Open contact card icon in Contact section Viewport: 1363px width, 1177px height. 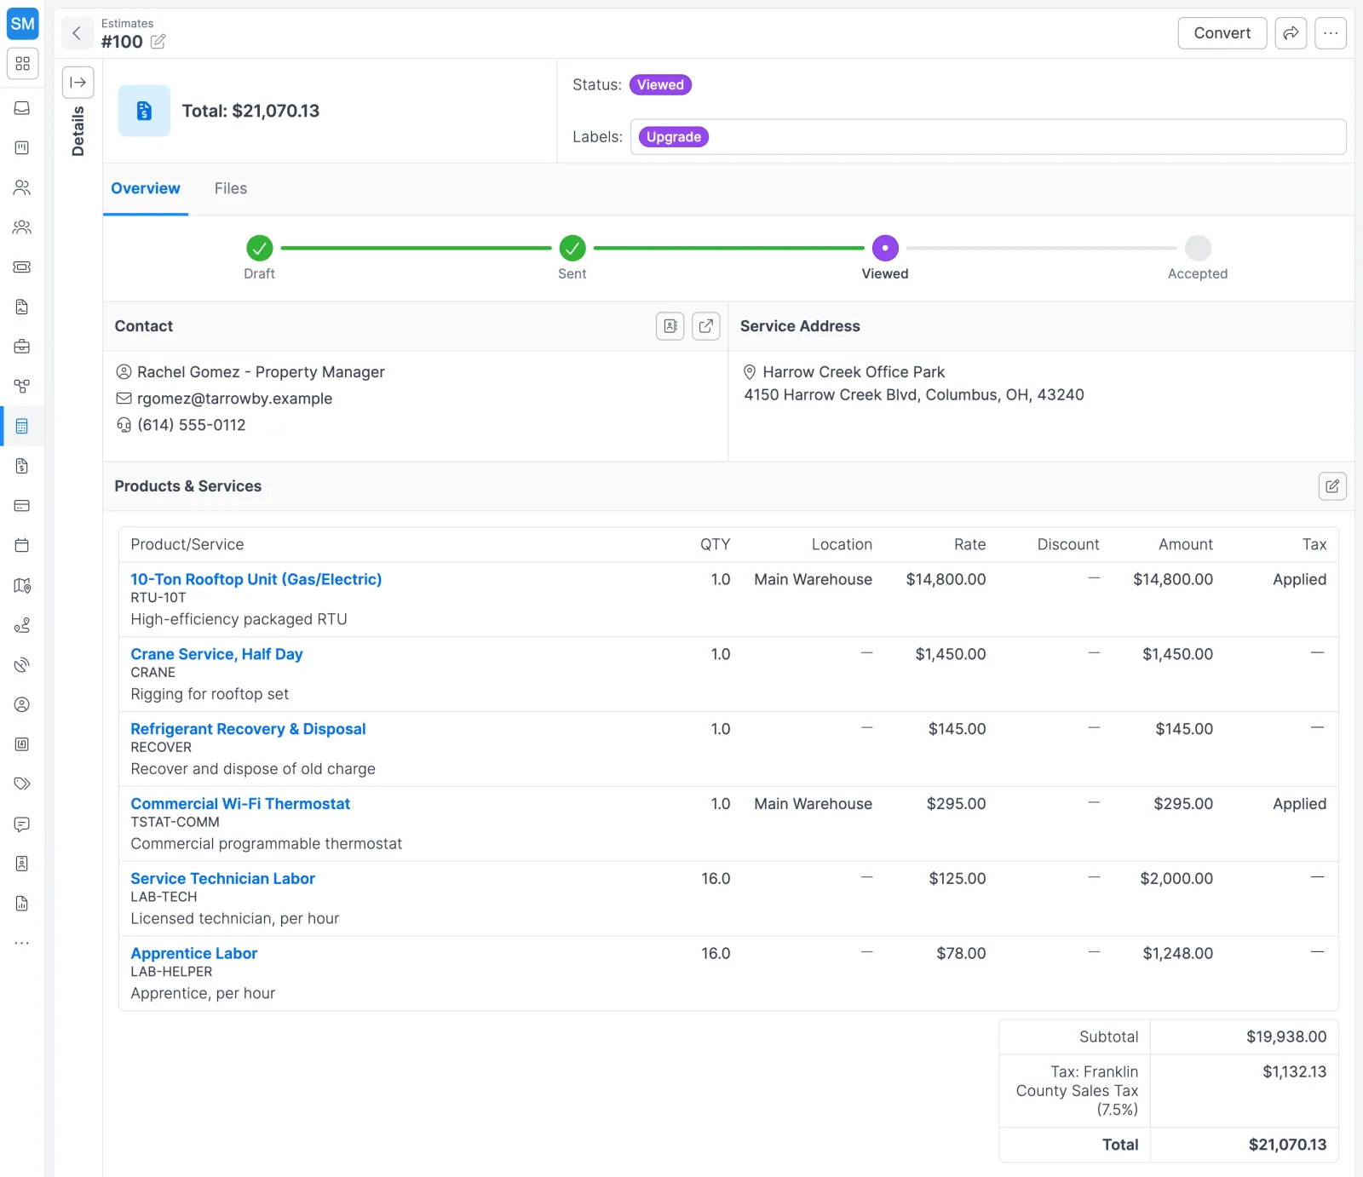click(670, 326)
